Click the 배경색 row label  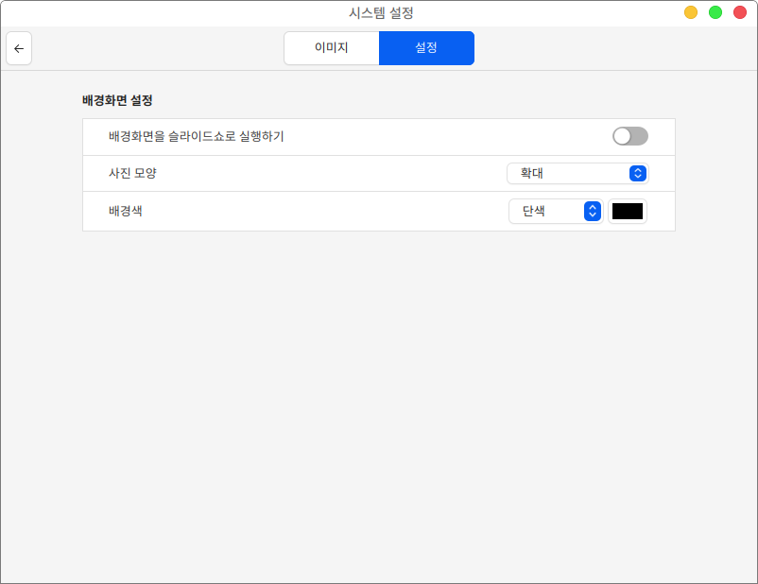[126, 211]
